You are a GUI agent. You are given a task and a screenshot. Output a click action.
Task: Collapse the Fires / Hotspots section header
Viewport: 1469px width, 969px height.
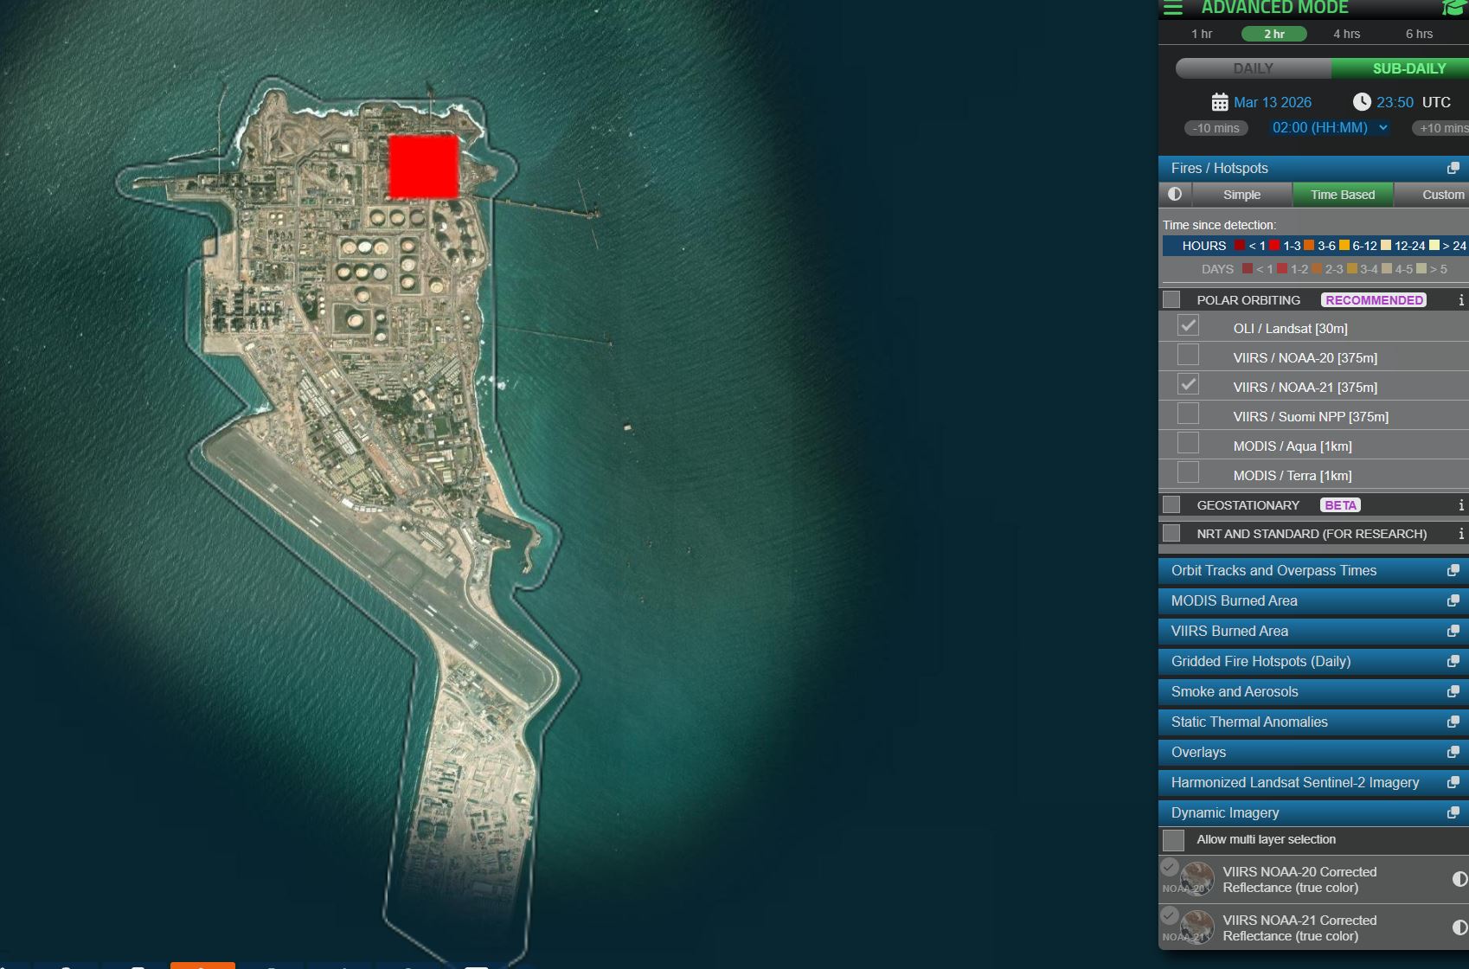tap(1313, 168)
